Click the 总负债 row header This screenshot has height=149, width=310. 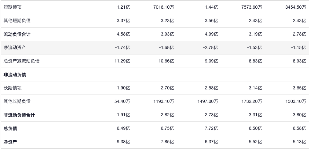click(10, 128)
